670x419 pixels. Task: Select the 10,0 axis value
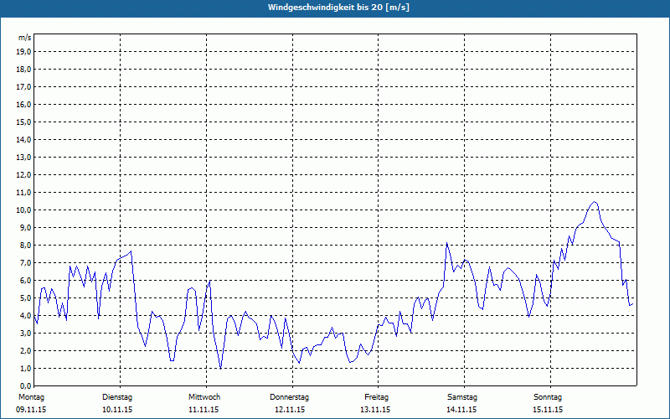23,210
